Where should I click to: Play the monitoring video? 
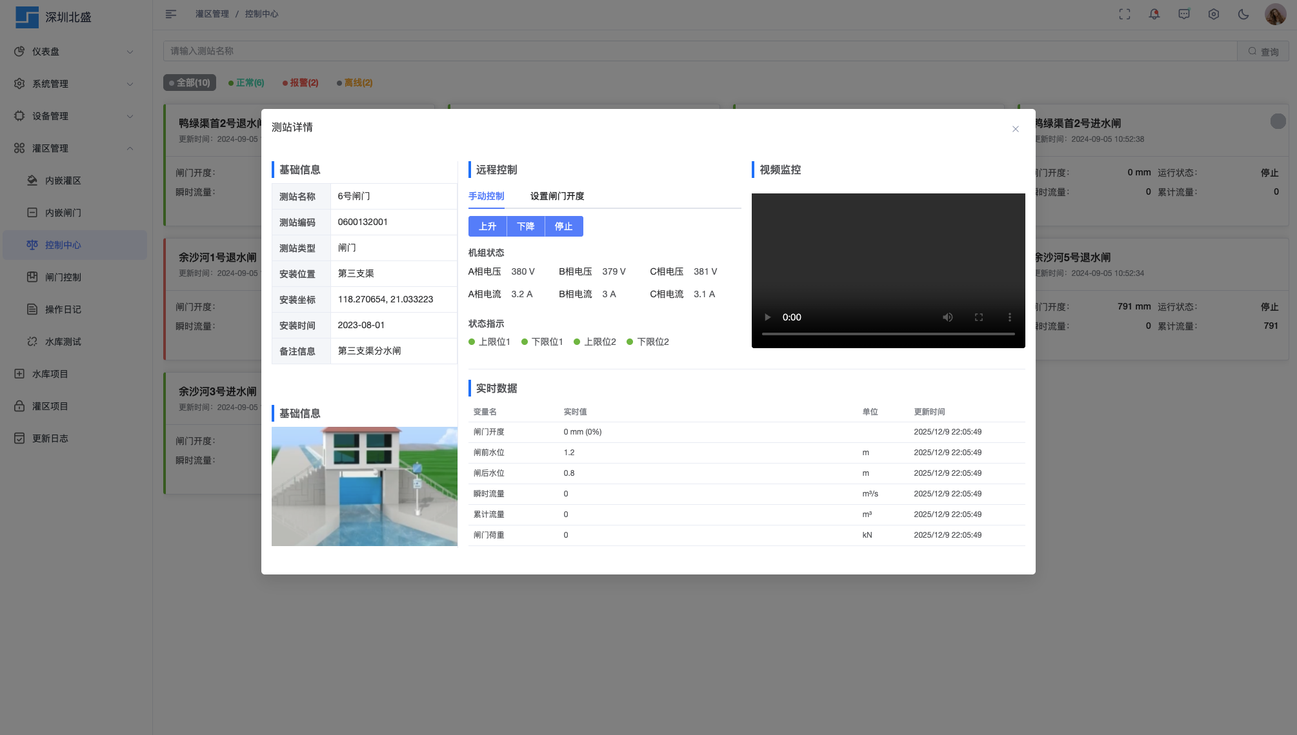(x=767, y=317)
